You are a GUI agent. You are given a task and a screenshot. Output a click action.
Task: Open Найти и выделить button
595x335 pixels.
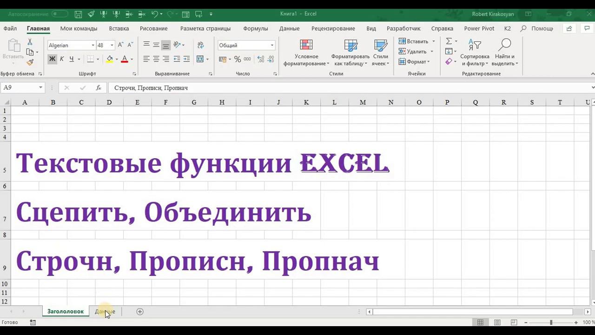[505, 53]
